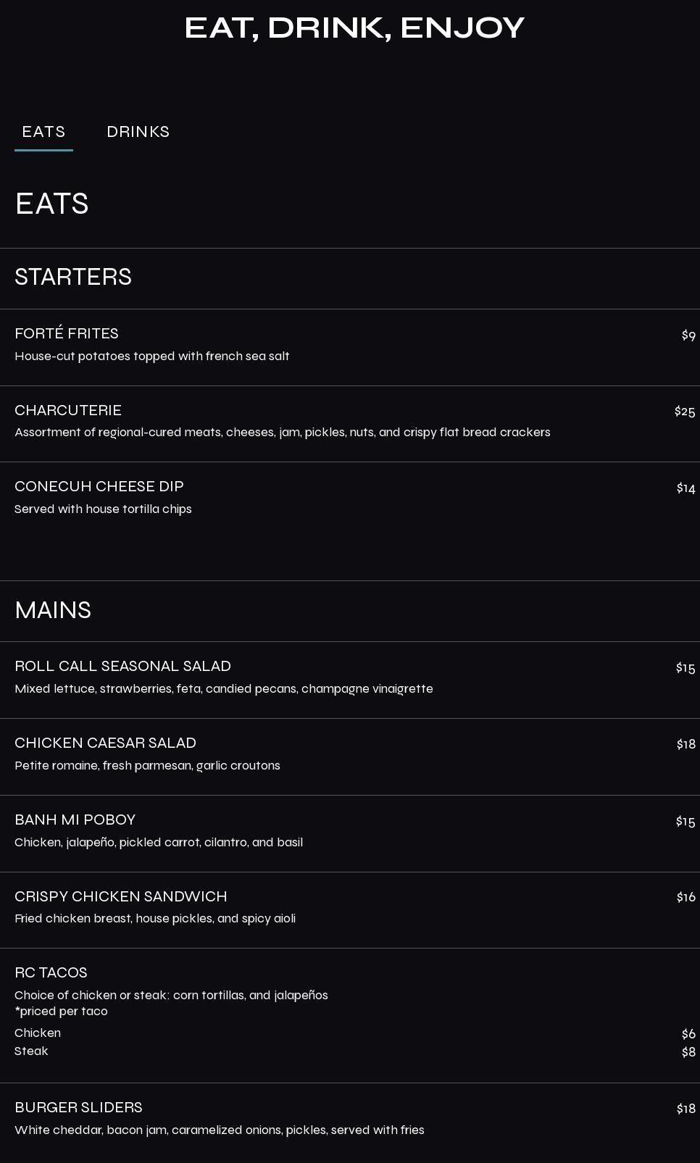The width and height of the screenshot is (700, 1163).
Task: Open the CHARCUTERIE item title
Action: [68, 410]
